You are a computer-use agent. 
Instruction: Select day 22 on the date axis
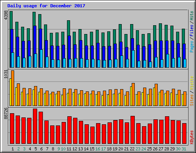(132, 149)
